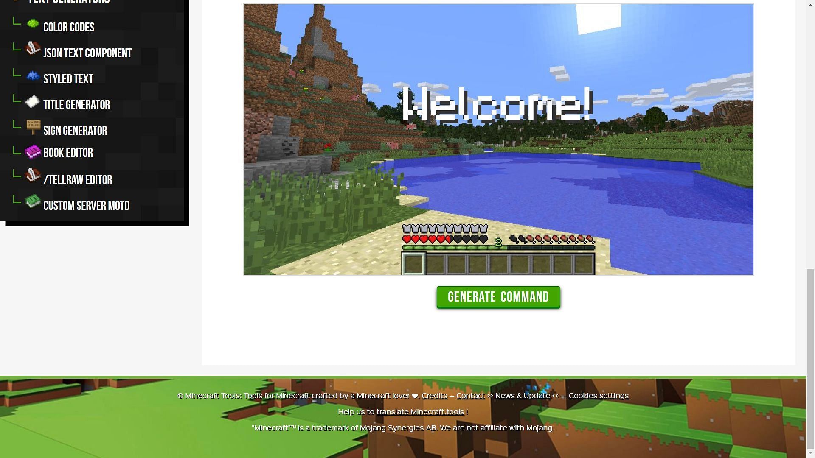Click the Generate Command button

[x=498, y=297]
